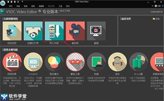This screenshot has width=164, height=101.
Task: Open the 导出项目 (Export project) tab
Action: [51, 6]
